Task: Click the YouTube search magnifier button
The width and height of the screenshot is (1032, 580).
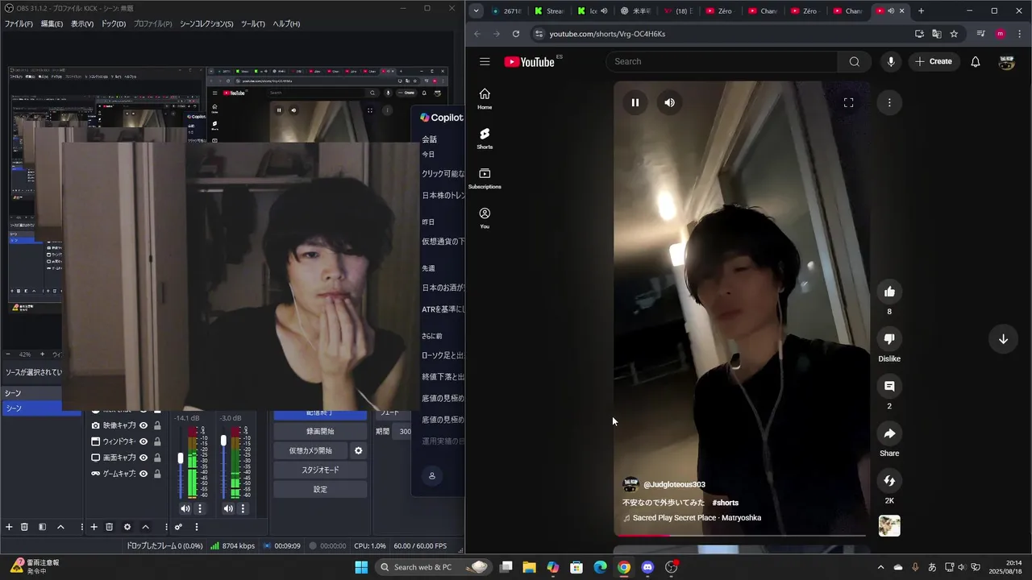Action: point(854,61)
